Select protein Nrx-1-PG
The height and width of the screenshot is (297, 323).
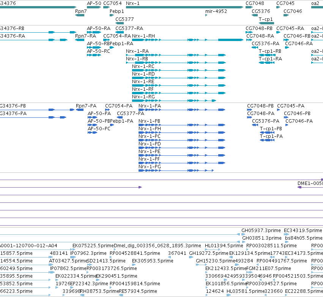click(150, 166)
